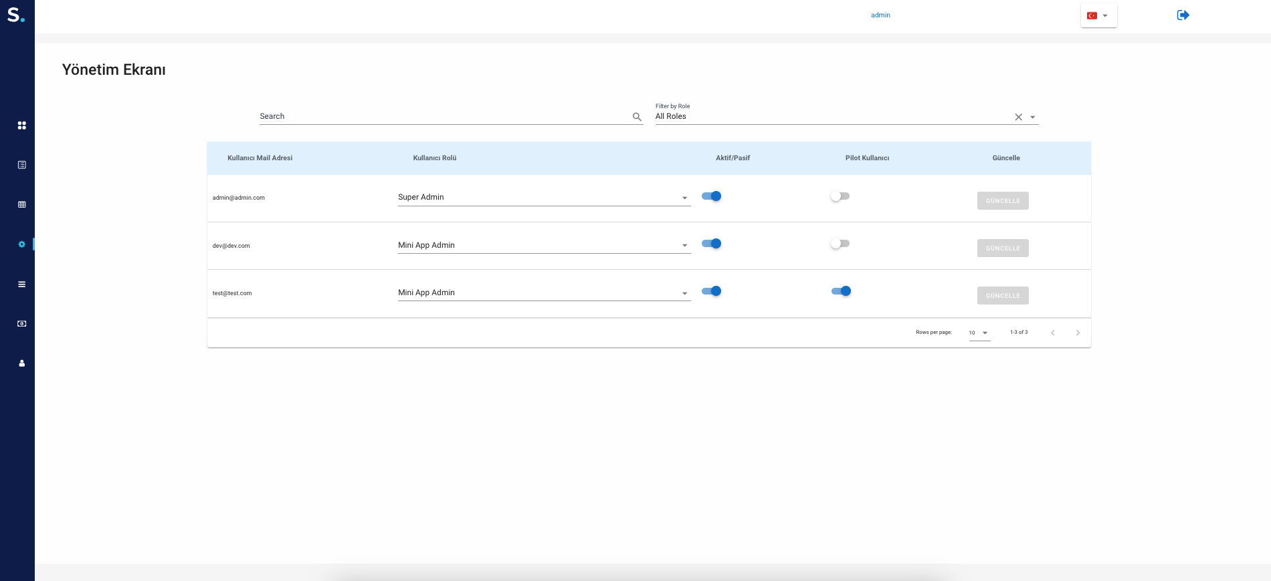
Task: Click the Kullanıcı Mail Adresi column header
Action: coord(260,158)
